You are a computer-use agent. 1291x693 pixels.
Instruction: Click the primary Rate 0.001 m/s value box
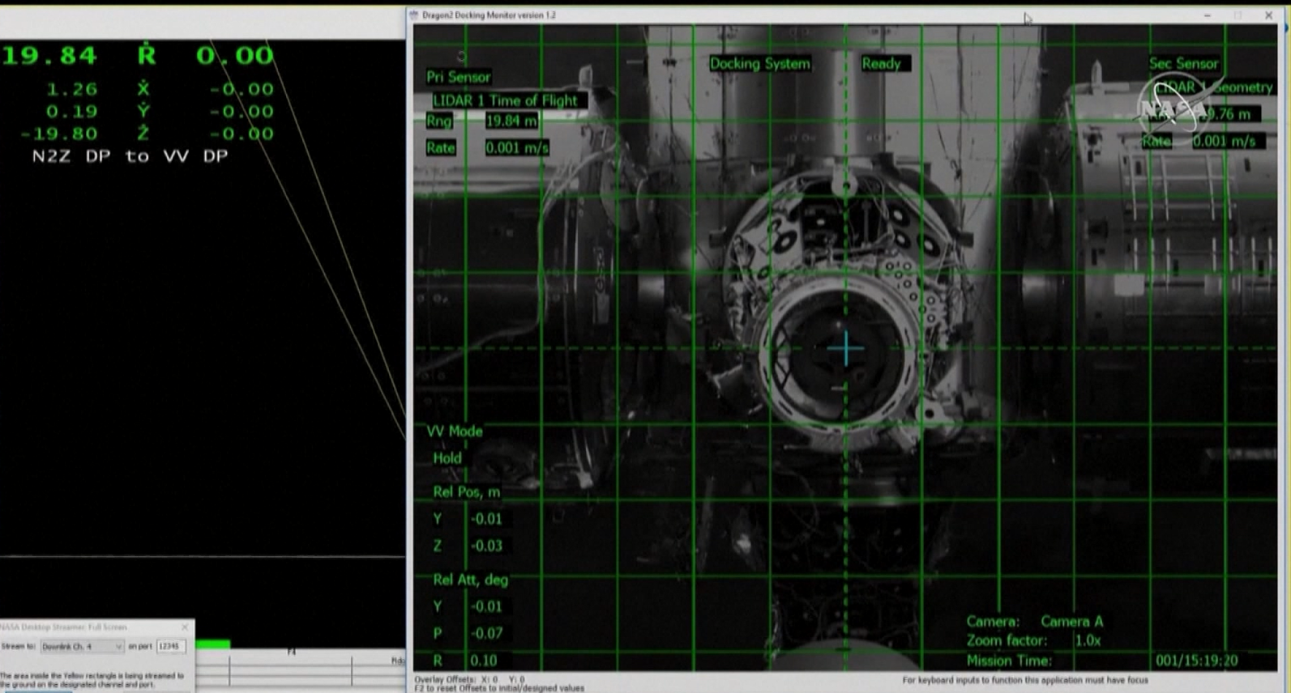(517, 147)
